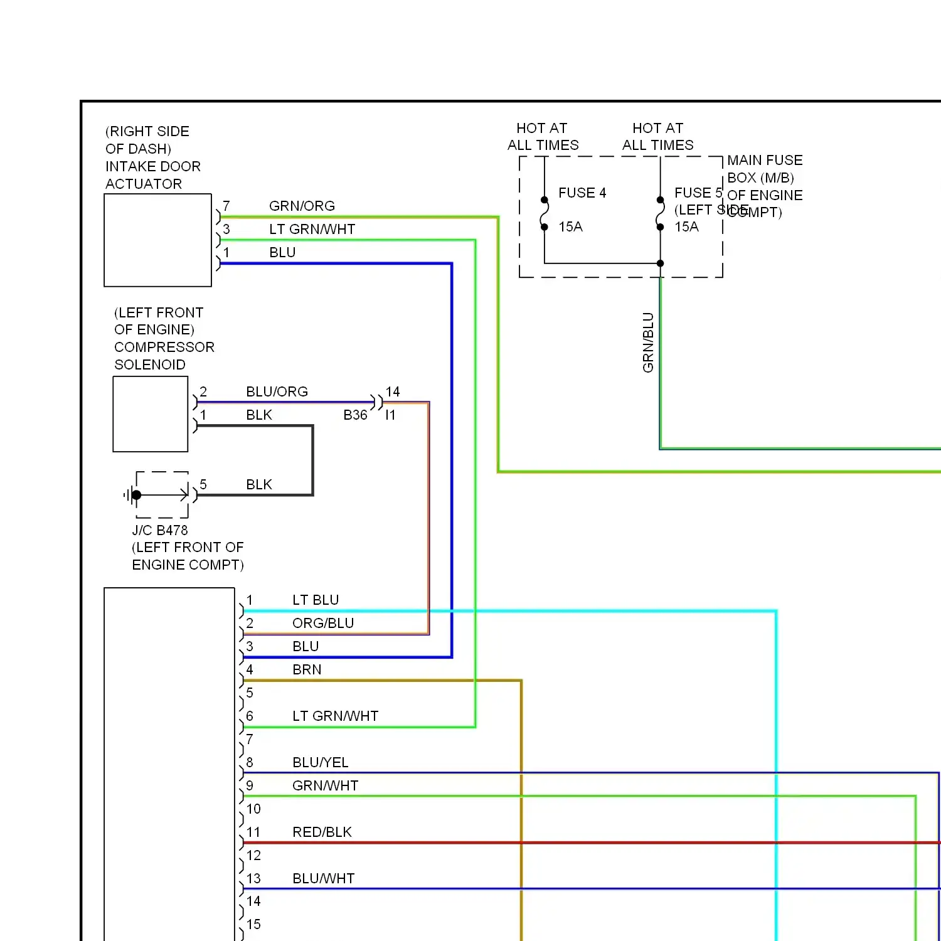Select the vertical GRN/BLU wire label
941x941 pixels.
coord(648,343)
